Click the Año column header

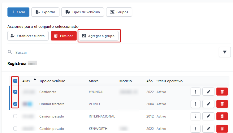tap(149, 81)
